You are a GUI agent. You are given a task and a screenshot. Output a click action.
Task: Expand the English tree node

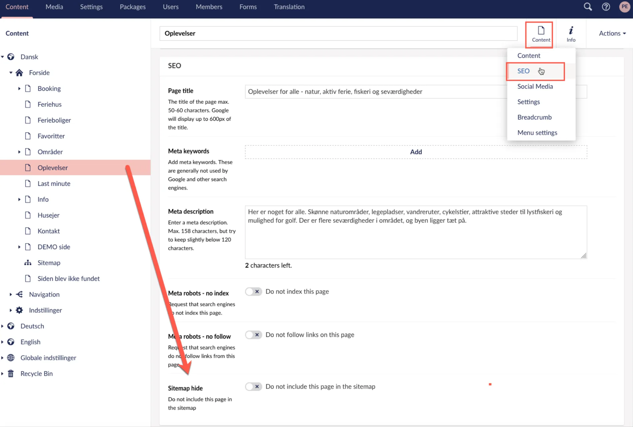(x=2, y=342)
